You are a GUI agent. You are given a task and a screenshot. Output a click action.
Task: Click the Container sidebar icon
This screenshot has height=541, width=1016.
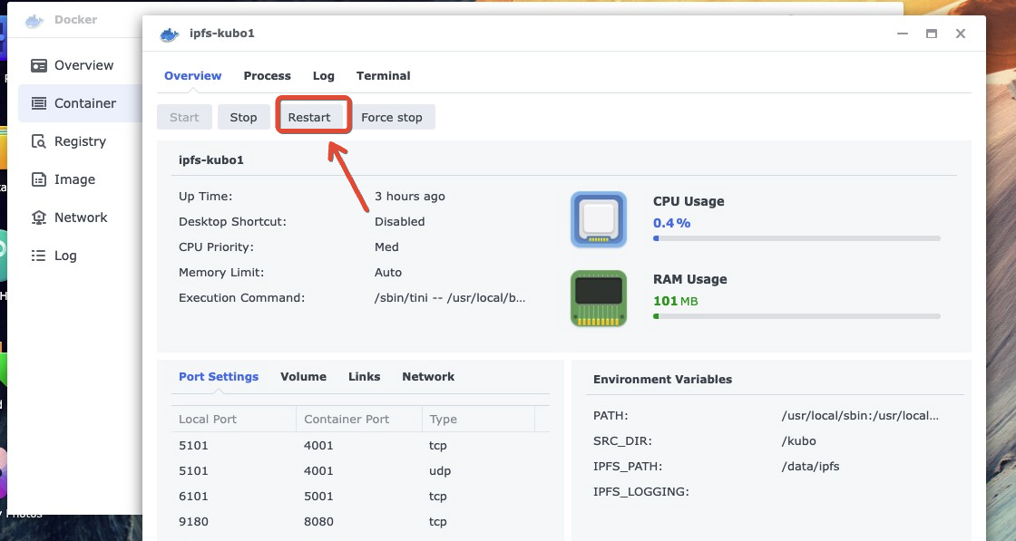39,103
